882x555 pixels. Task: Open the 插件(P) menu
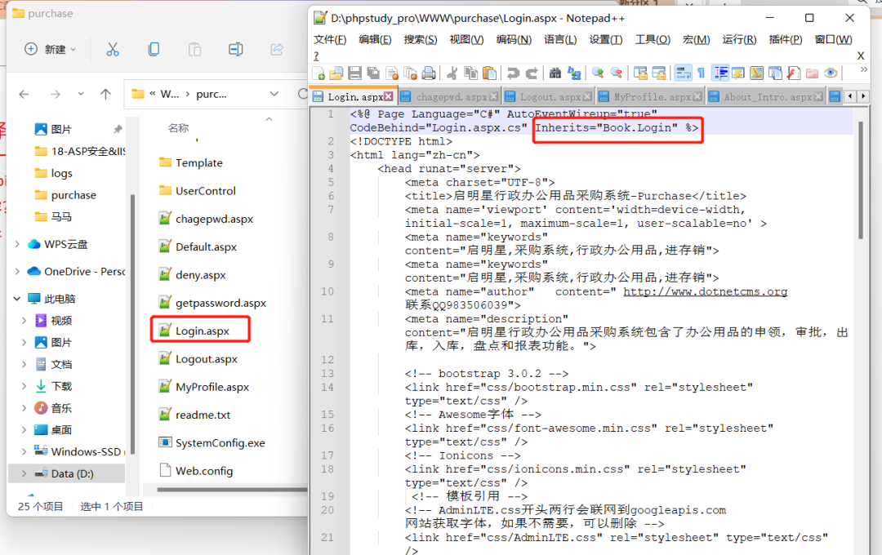tap(786, 39)
